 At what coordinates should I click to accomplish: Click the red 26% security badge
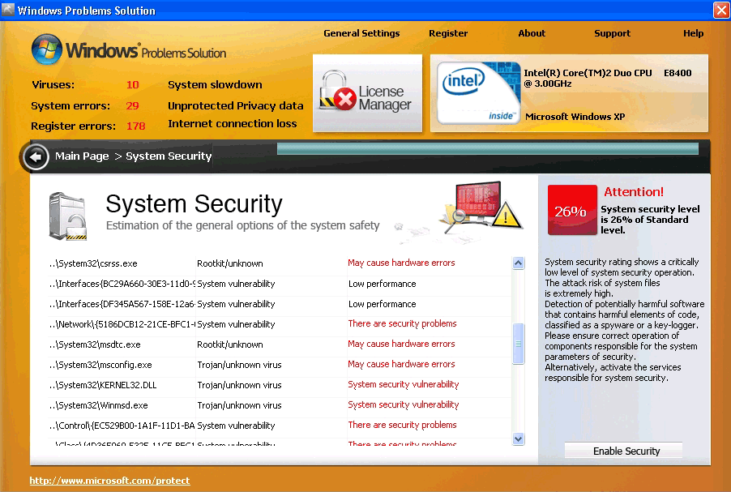click(x=571, y=211)
